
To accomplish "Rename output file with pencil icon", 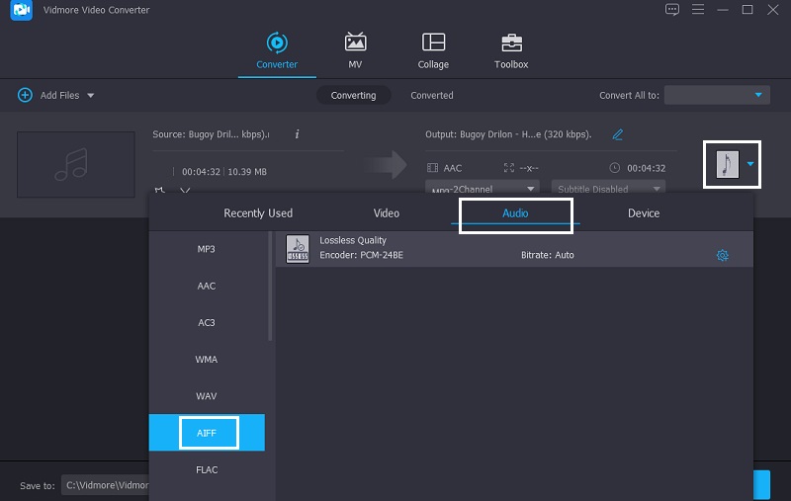I will (618, 134).
